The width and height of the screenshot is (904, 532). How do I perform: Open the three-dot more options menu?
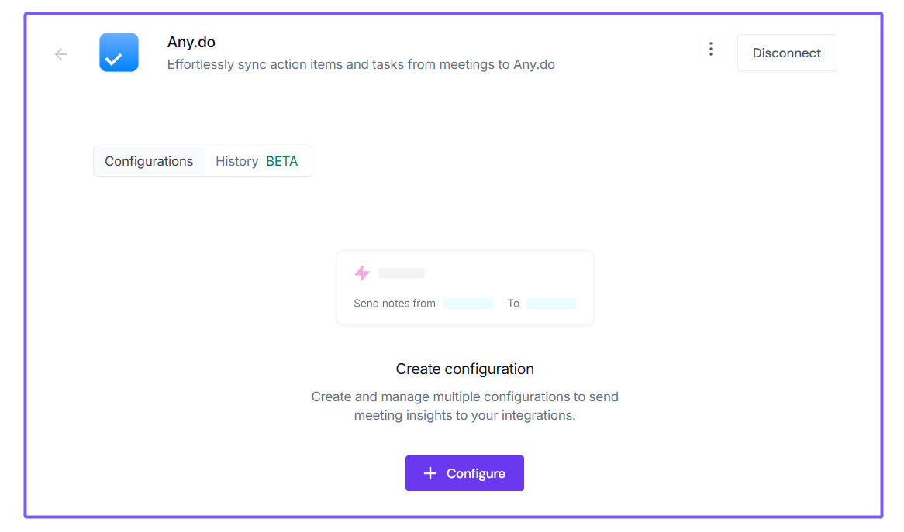[710, 50]
